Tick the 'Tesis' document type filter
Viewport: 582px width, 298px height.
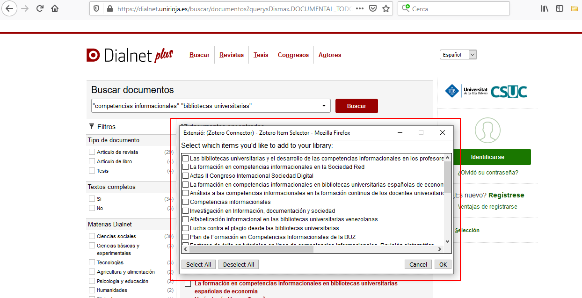[x=92, y=171]
